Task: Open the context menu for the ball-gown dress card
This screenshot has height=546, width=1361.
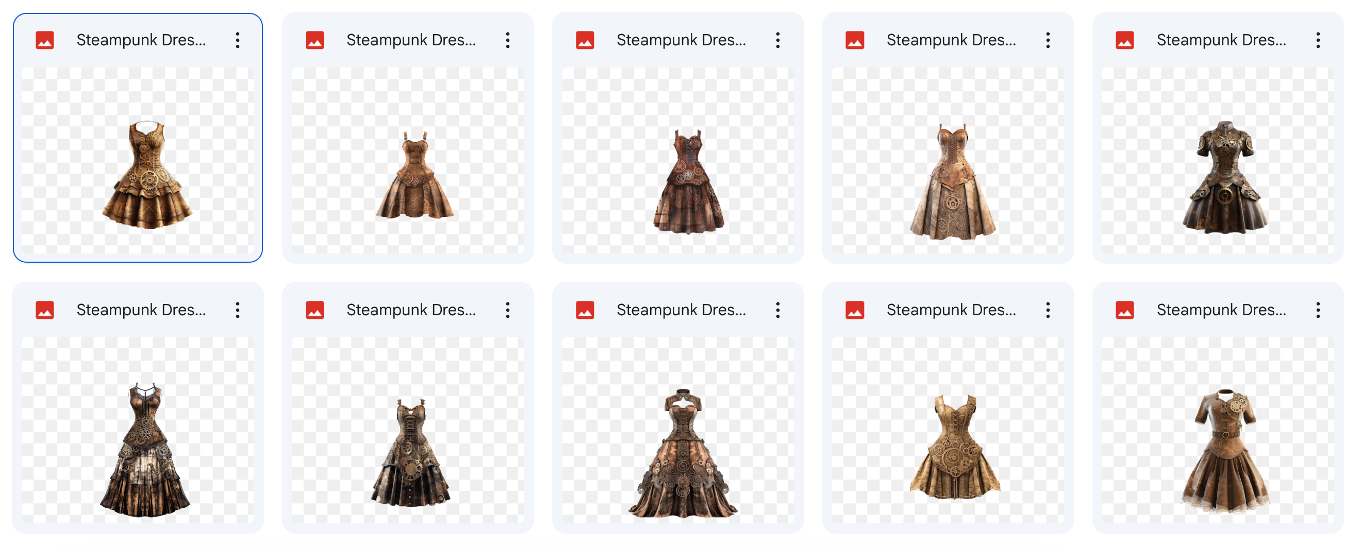Action: [x=1049, y=40]
